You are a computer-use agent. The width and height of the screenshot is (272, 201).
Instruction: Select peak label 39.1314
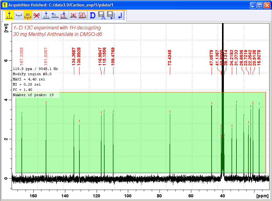[226, 58]
